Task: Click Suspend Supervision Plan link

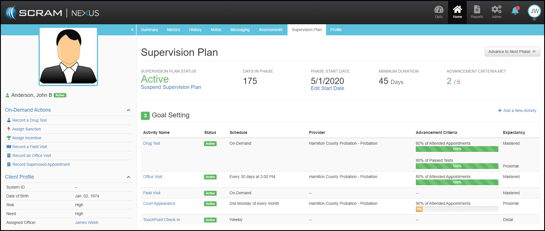Action: (171, 87)
